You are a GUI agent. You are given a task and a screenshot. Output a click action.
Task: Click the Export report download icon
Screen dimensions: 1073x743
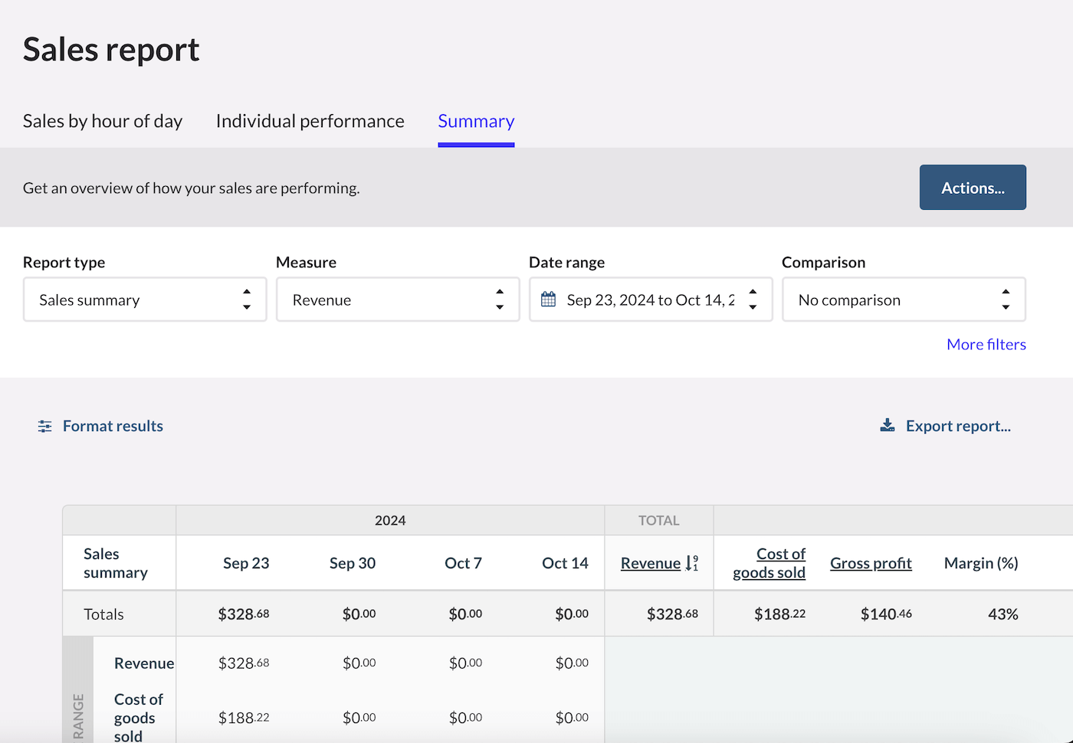[888, 426]
